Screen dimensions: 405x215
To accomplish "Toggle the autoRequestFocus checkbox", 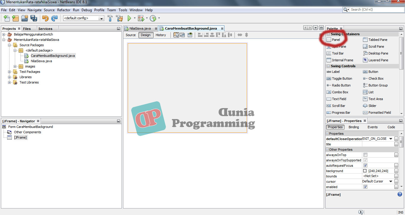I will pyautogui.click(x=365, y=166).
